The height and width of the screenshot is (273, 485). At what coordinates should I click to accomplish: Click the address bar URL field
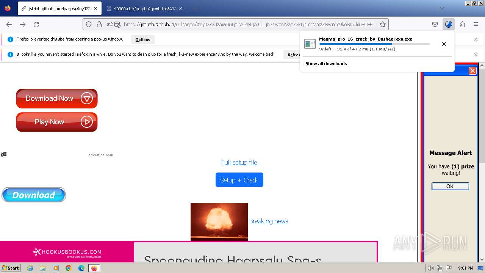tap(250, 24)
